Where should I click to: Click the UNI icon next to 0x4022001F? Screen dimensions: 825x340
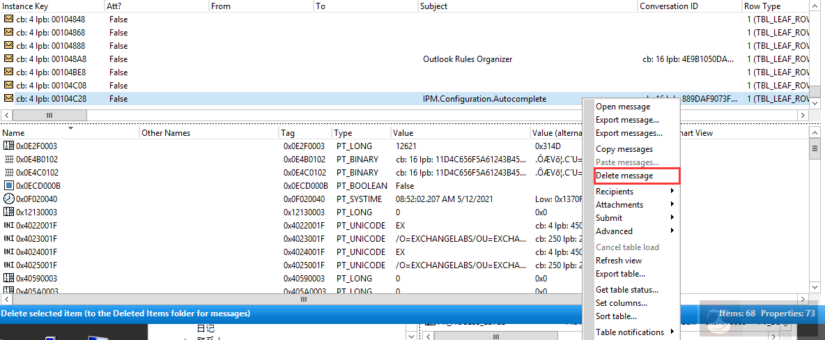pos(8,226)
